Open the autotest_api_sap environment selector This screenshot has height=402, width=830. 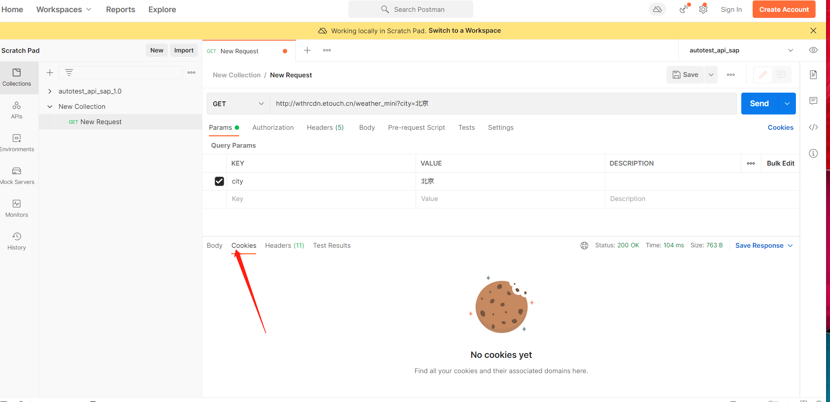740,50
